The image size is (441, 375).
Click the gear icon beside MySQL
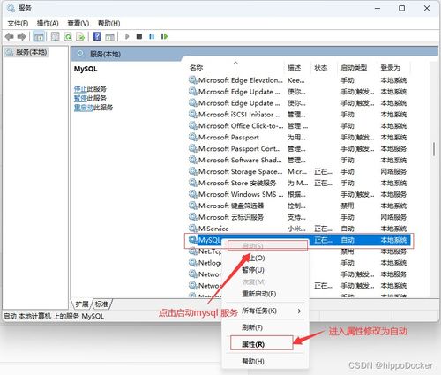point(193,240)
